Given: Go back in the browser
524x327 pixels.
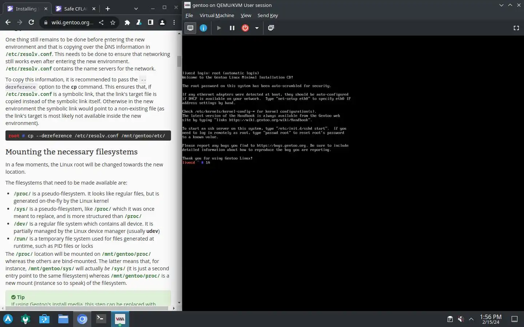Looking at the screenshot, I should 8,23.
